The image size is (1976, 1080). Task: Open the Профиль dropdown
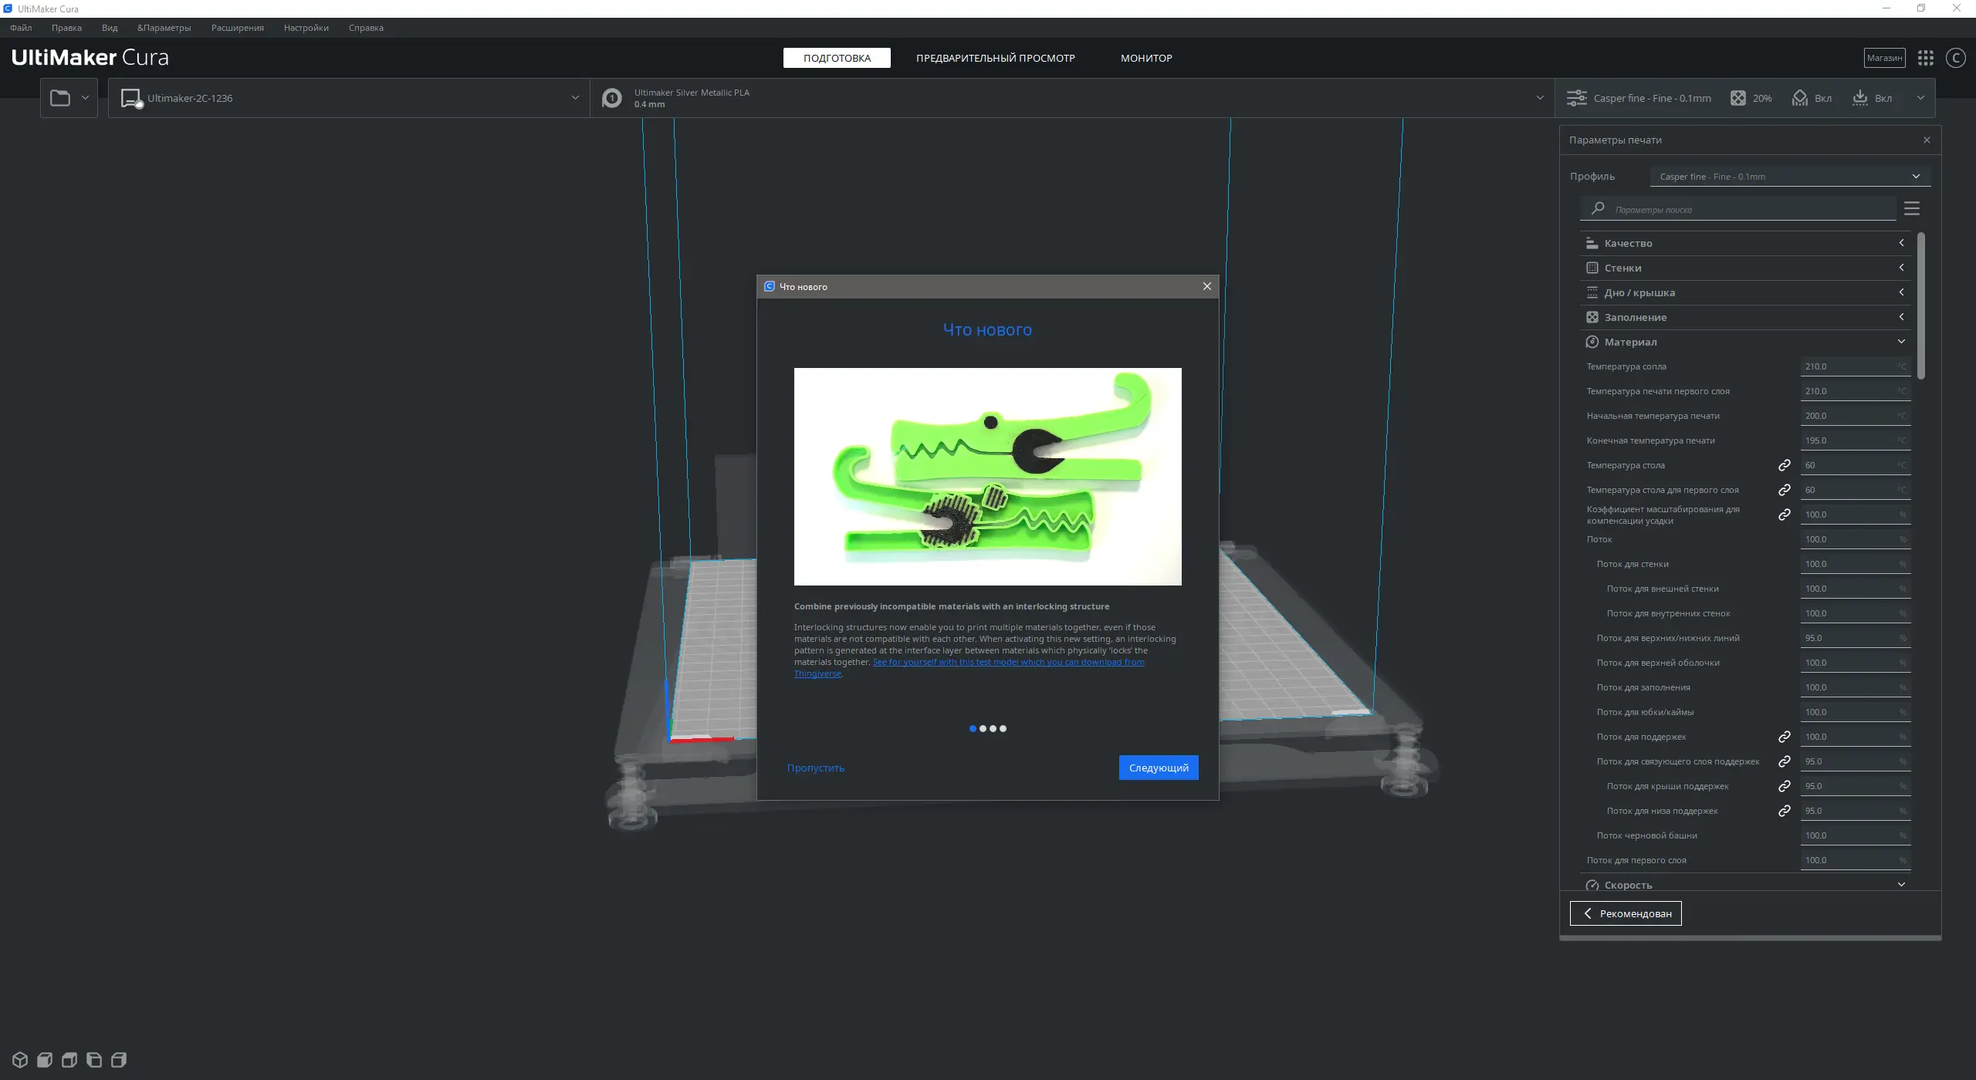click(1789, 177)
